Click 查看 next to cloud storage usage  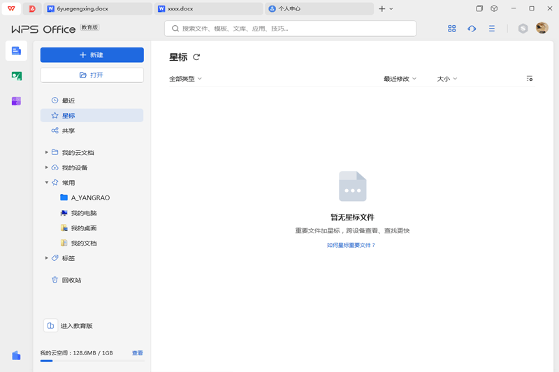point(138,353)
